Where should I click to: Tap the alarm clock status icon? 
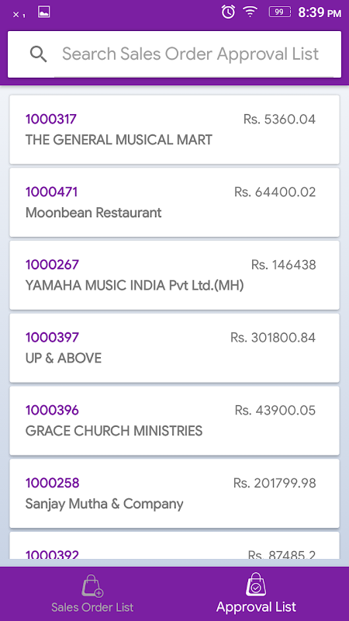pyautogui.click(x=228, y=12)
